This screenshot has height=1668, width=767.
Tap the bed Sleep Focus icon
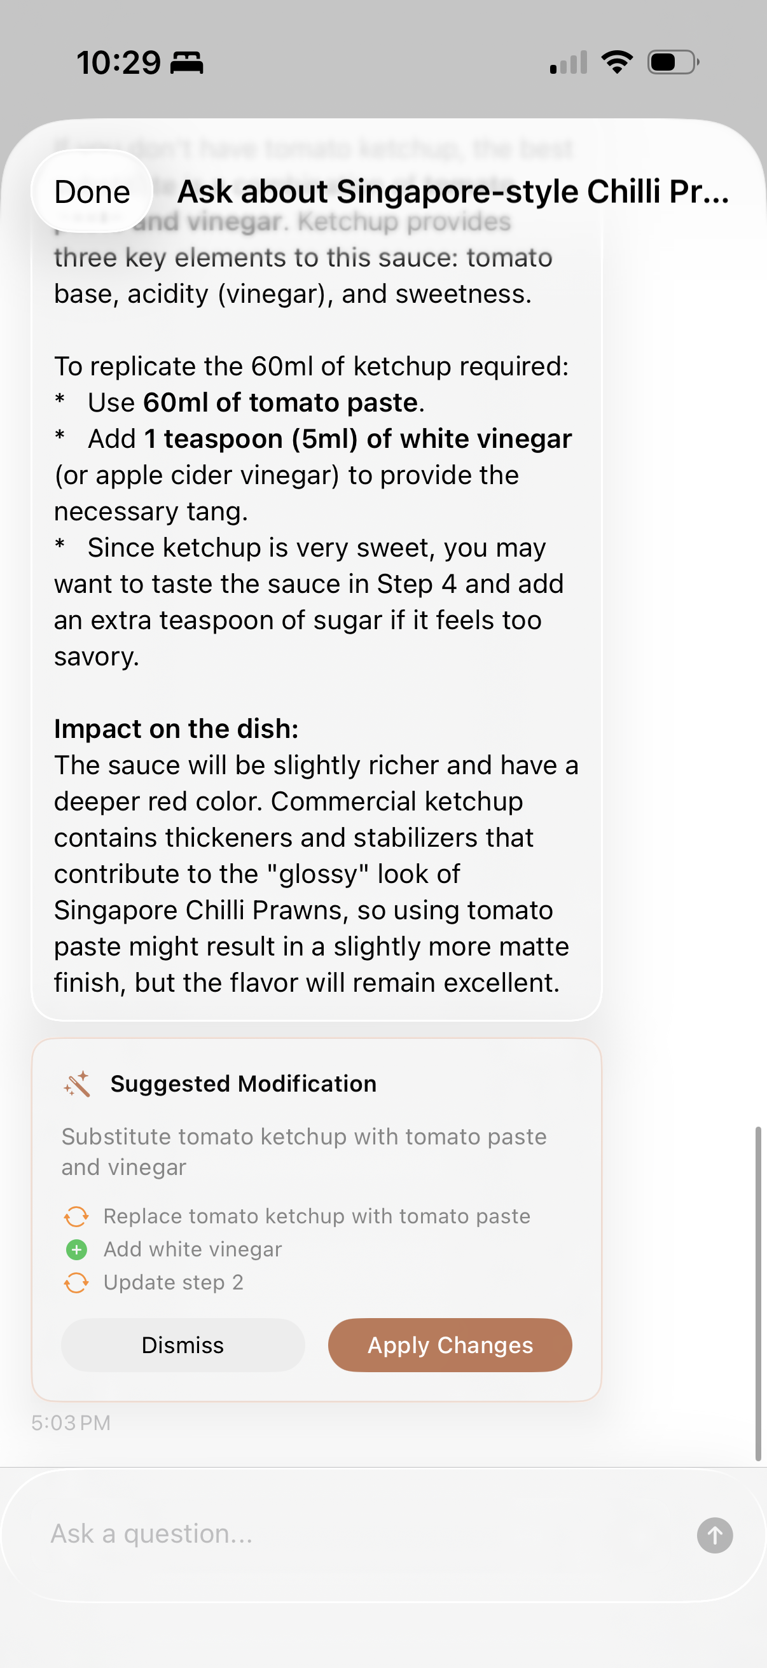(x=186, y=63)
